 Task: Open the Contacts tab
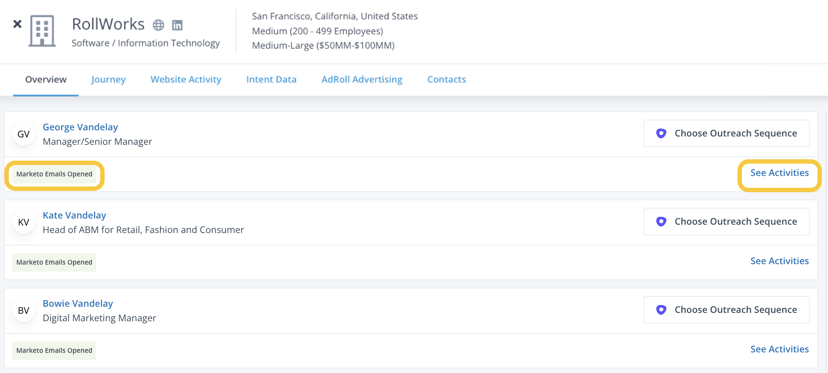[447, 79]
